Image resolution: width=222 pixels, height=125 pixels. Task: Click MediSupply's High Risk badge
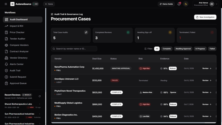(x=145, y=104)
